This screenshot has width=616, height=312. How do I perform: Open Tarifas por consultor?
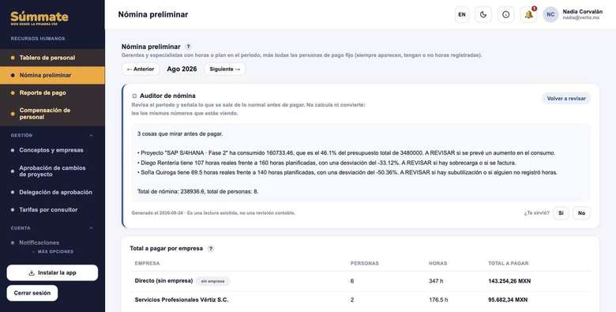pos(52,210)
